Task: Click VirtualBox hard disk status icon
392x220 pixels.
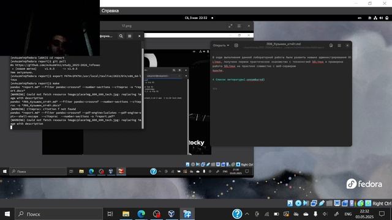Action: coord(290,204)
